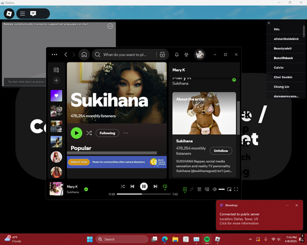
Task: Open the Windows Start menu
Action: coord(90,239)
